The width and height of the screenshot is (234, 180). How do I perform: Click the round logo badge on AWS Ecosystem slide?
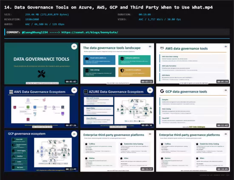[74, 90]
